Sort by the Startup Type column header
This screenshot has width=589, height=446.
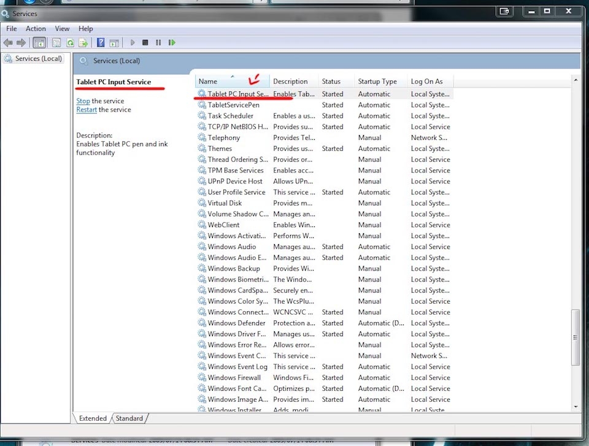(377, 82)
